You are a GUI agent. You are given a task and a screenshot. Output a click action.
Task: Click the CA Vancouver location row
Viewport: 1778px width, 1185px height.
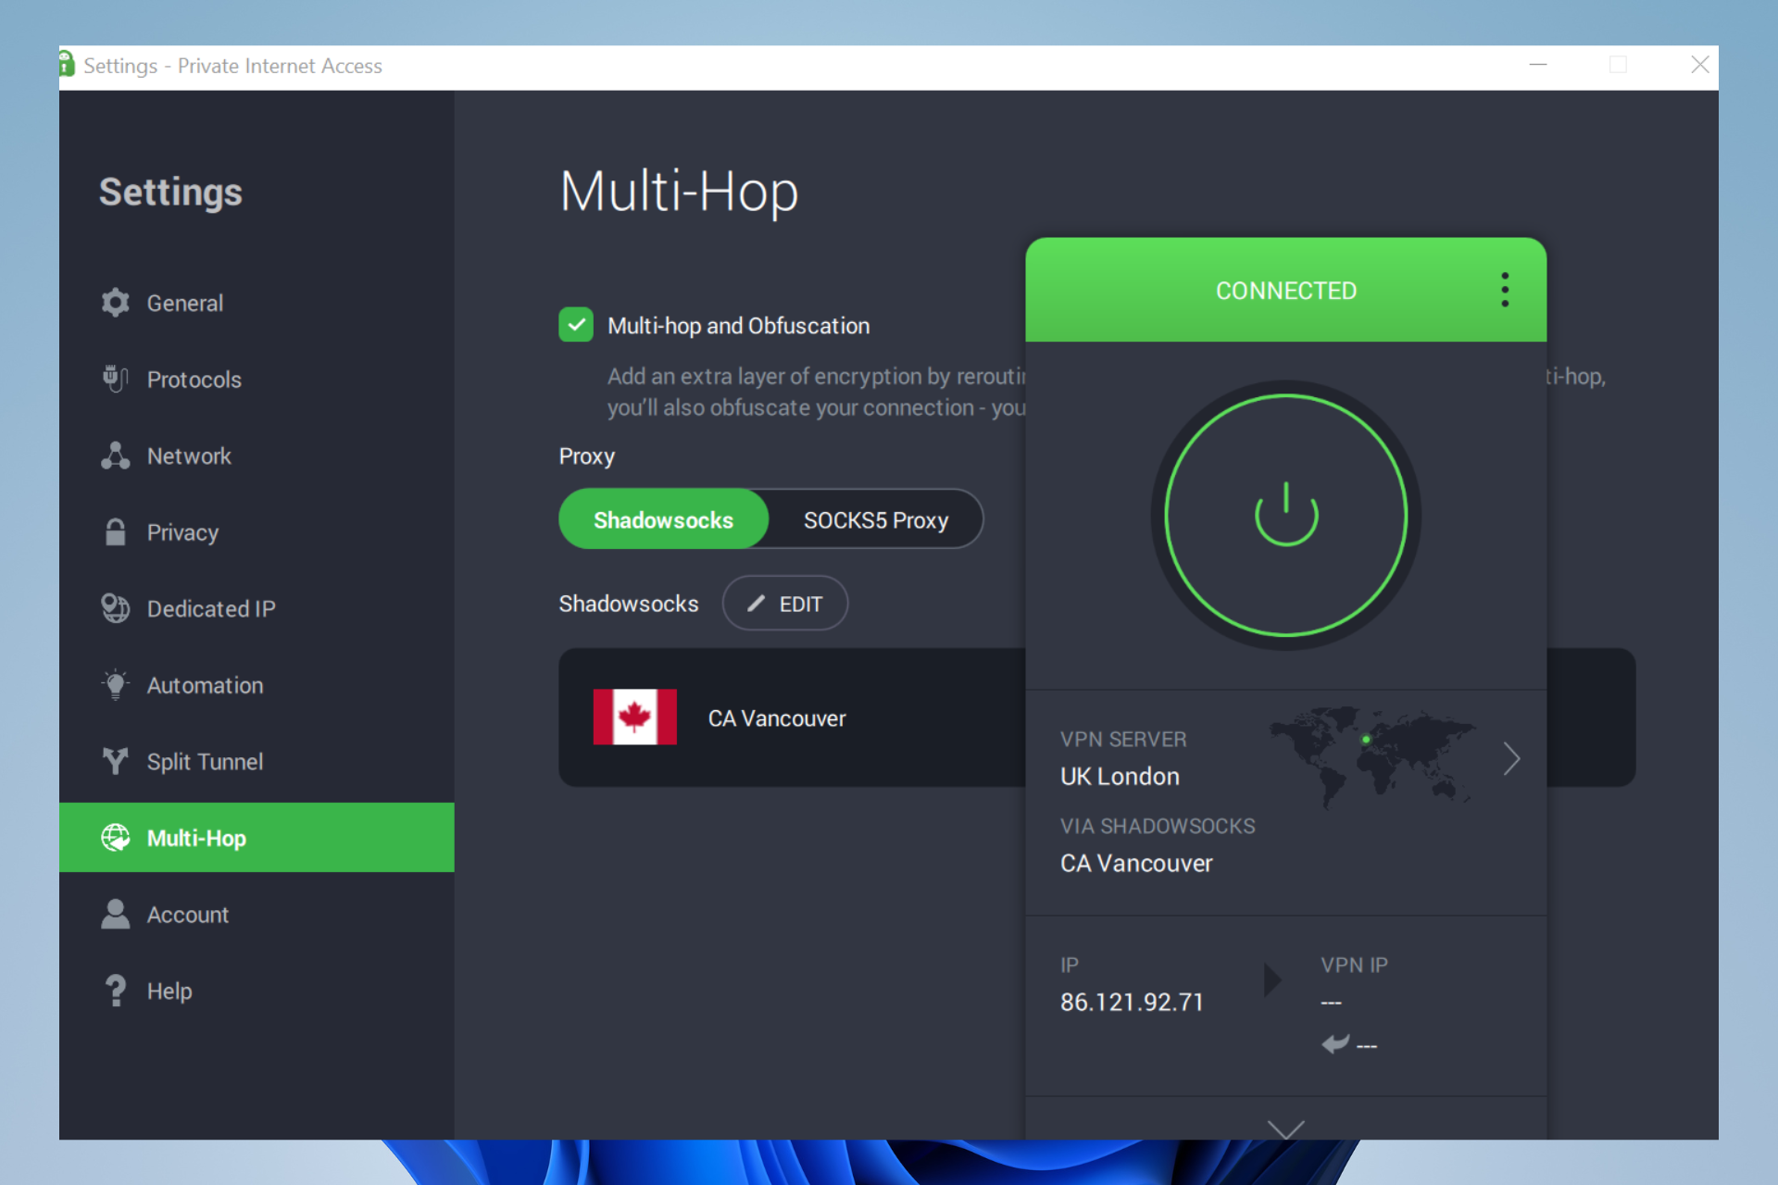[x=792, y=717]
